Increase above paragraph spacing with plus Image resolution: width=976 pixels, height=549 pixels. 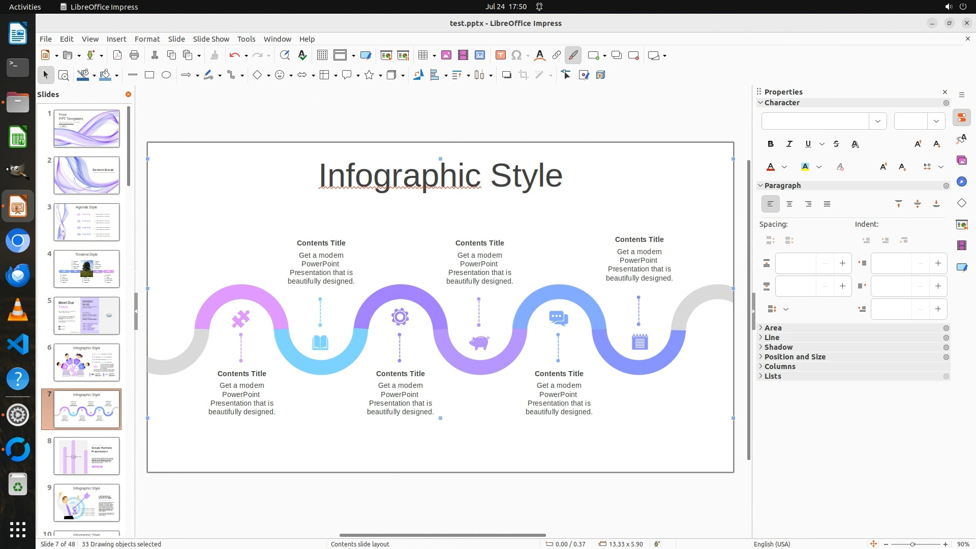point(842,263)
